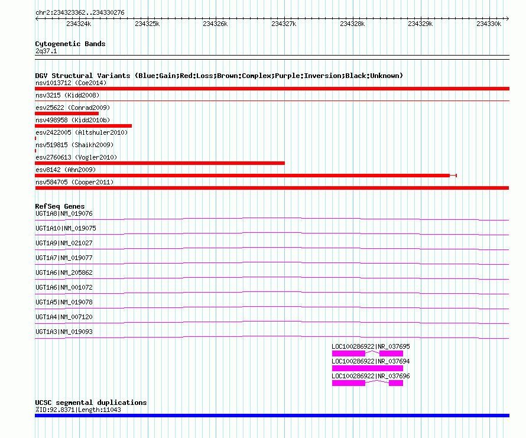The height and width of the screenshot is (438, 526).
Task: Open the RefSeq Genes track title
Action: [60, 206]
